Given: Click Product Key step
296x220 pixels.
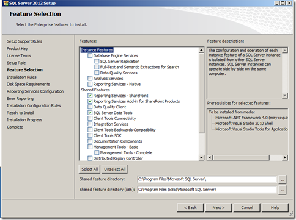Looking at the screenshot, I should (17, 49).
